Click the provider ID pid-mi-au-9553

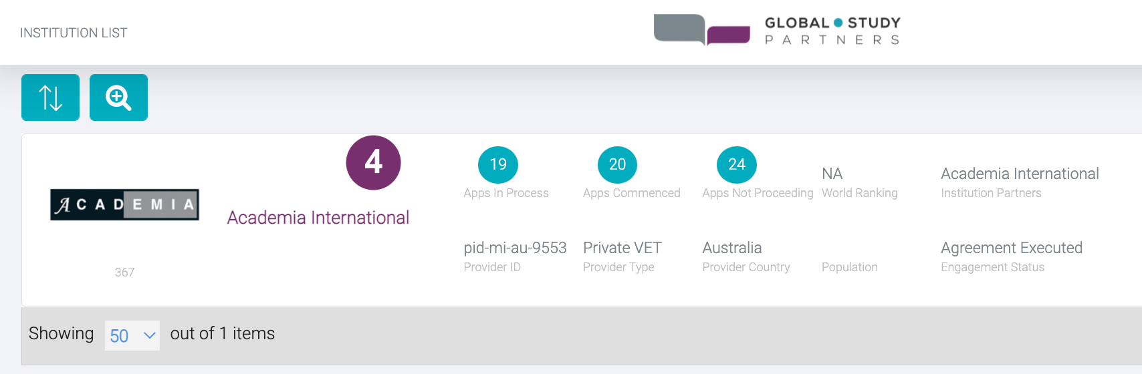[x=515, y=248]
